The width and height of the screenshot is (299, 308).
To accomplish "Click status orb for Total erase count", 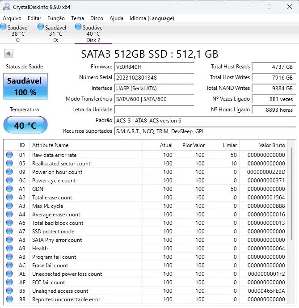I will 9,197.
